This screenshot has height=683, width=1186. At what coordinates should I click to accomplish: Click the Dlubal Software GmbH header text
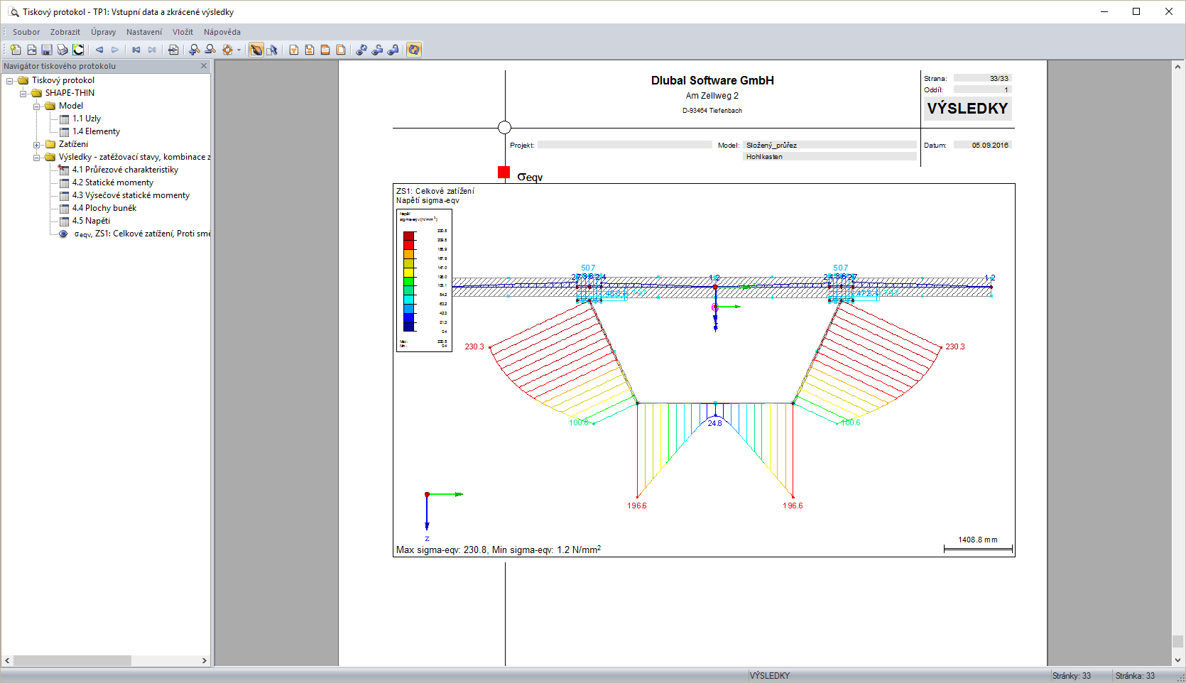pos(712,80)
